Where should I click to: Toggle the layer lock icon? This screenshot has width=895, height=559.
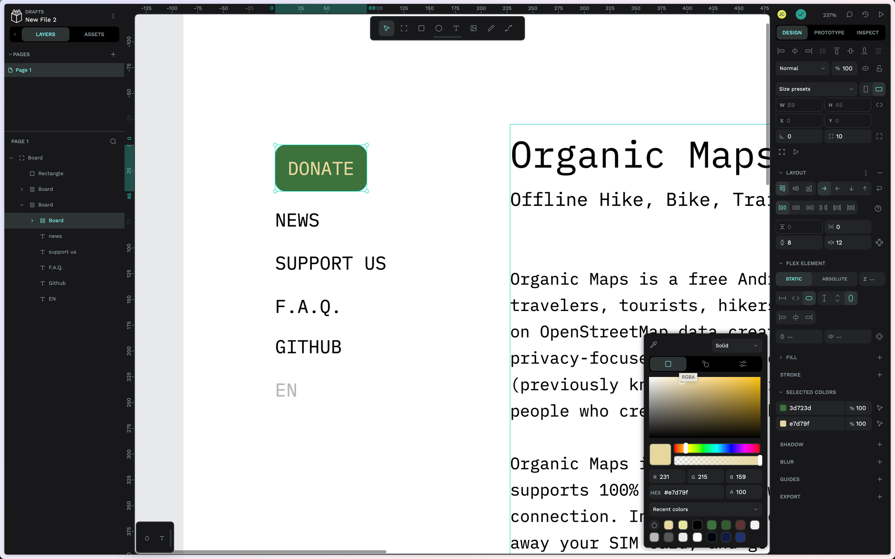coord(879,68)
